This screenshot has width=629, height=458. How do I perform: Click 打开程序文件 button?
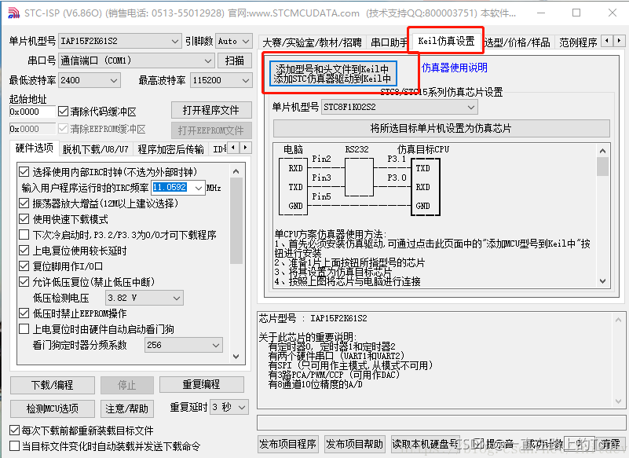pyautogui.click(x=211, y=110)
